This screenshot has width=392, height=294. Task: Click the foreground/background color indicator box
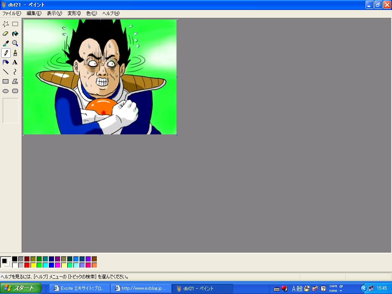[x=6, y=262]
